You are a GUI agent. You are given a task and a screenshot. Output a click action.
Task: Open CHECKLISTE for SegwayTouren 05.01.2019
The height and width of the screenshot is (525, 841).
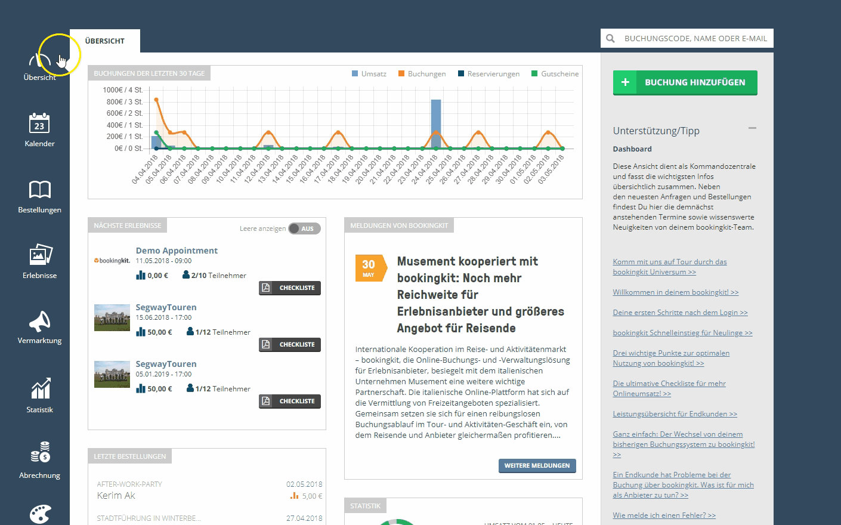pos(290,401)
